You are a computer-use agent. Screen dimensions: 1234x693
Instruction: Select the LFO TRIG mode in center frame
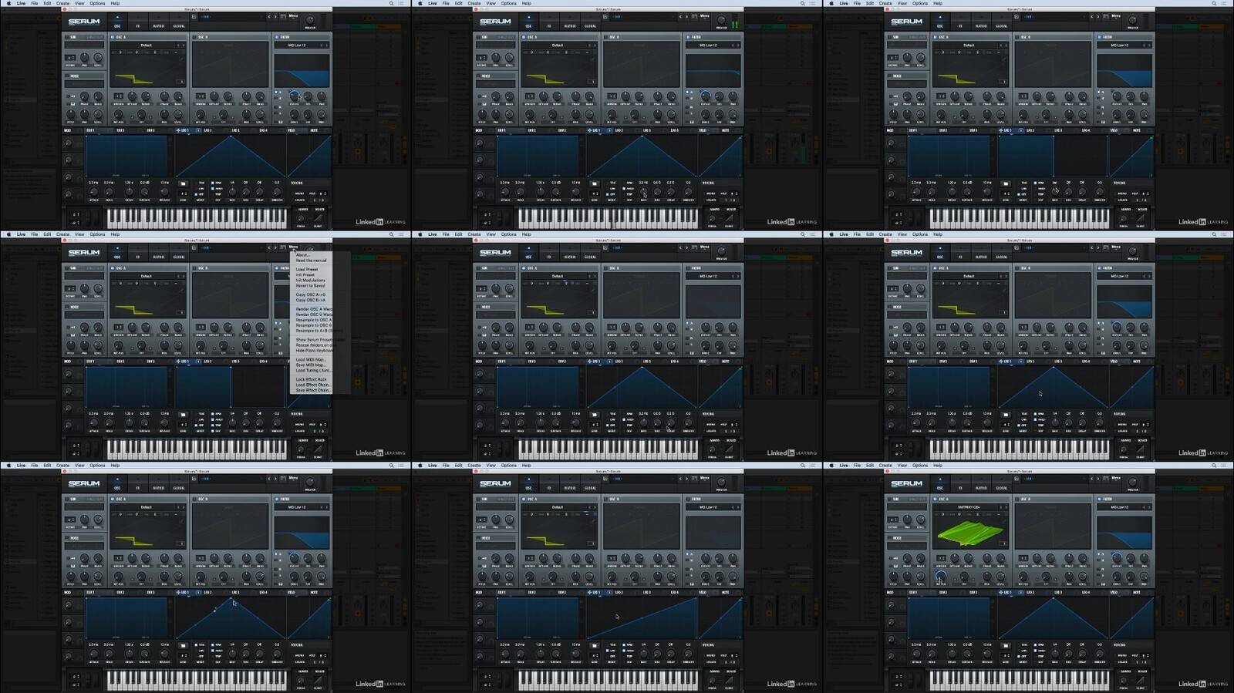click(613, 414)
